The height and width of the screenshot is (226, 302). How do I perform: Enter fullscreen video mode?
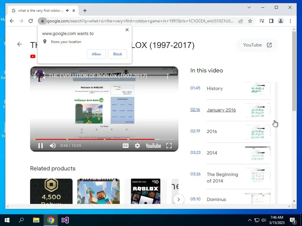pyautogui.click(x=169, y=146)
